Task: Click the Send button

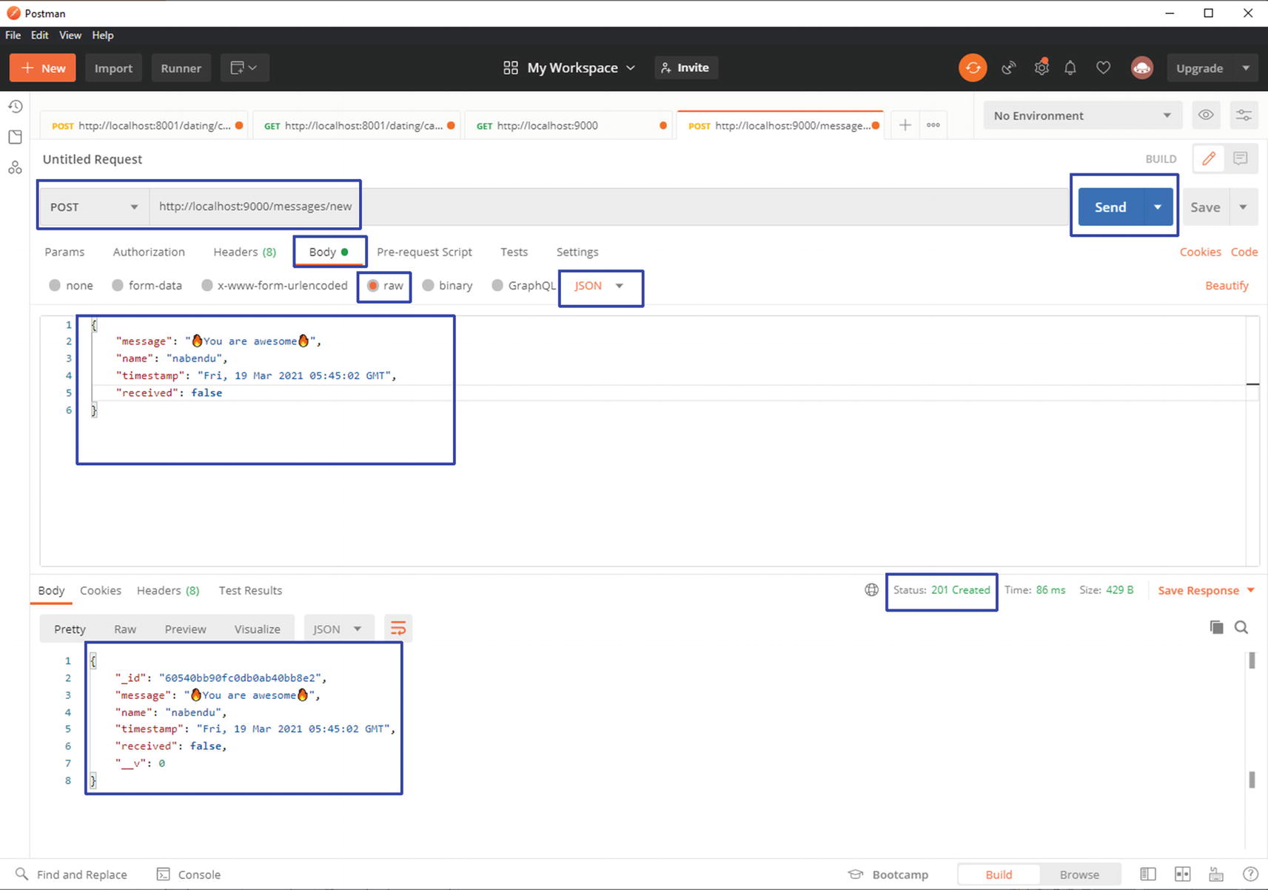Action: tap(1110, 207)
